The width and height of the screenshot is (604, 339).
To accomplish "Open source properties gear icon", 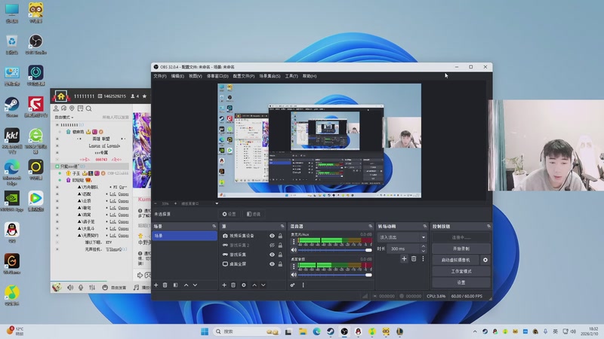I will (x=243, y=285).
